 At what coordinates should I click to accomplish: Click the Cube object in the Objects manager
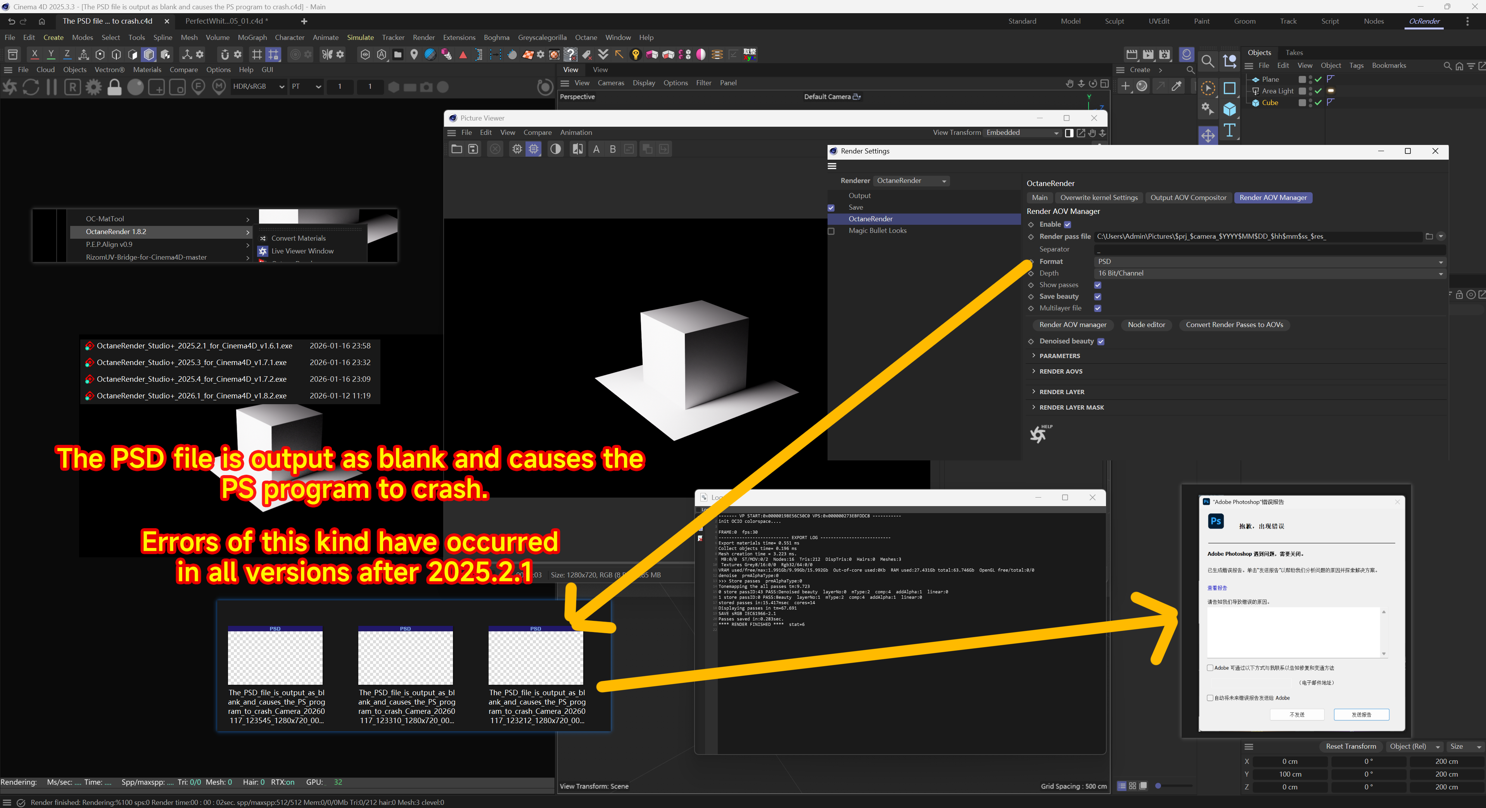[x=1270, y=103]
